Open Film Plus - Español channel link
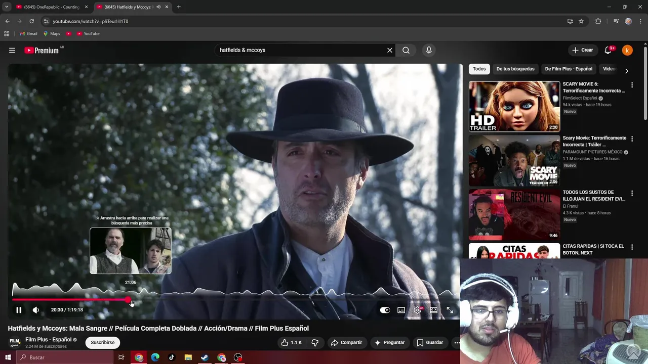 [49, 340]
